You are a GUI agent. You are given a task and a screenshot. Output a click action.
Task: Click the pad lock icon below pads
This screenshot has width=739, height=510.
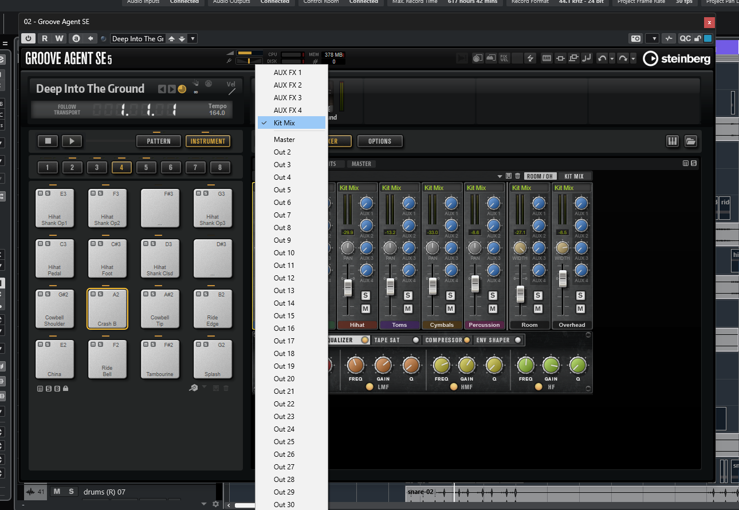(66, 389)
